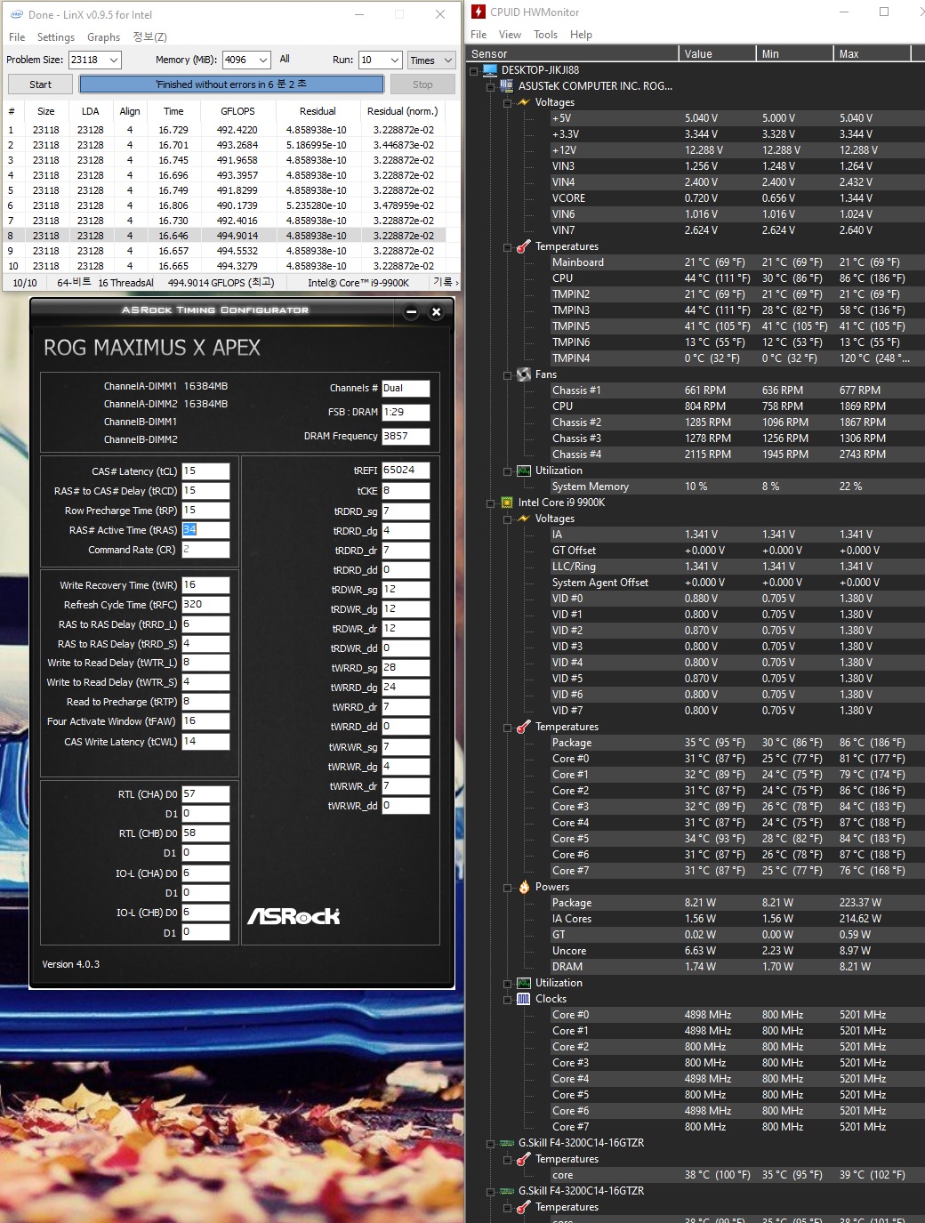Viewport: 925px width, 1223px height.
Task: Click the thermometer icon above the Package temperature row
Action: tap(524, 727)
